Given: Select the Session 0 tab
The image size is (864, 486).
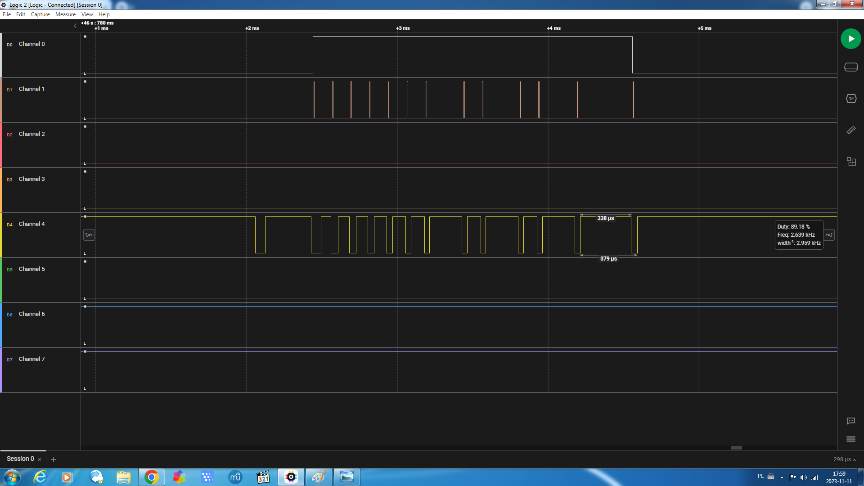Looking at the screenshot, I should 20,459.
